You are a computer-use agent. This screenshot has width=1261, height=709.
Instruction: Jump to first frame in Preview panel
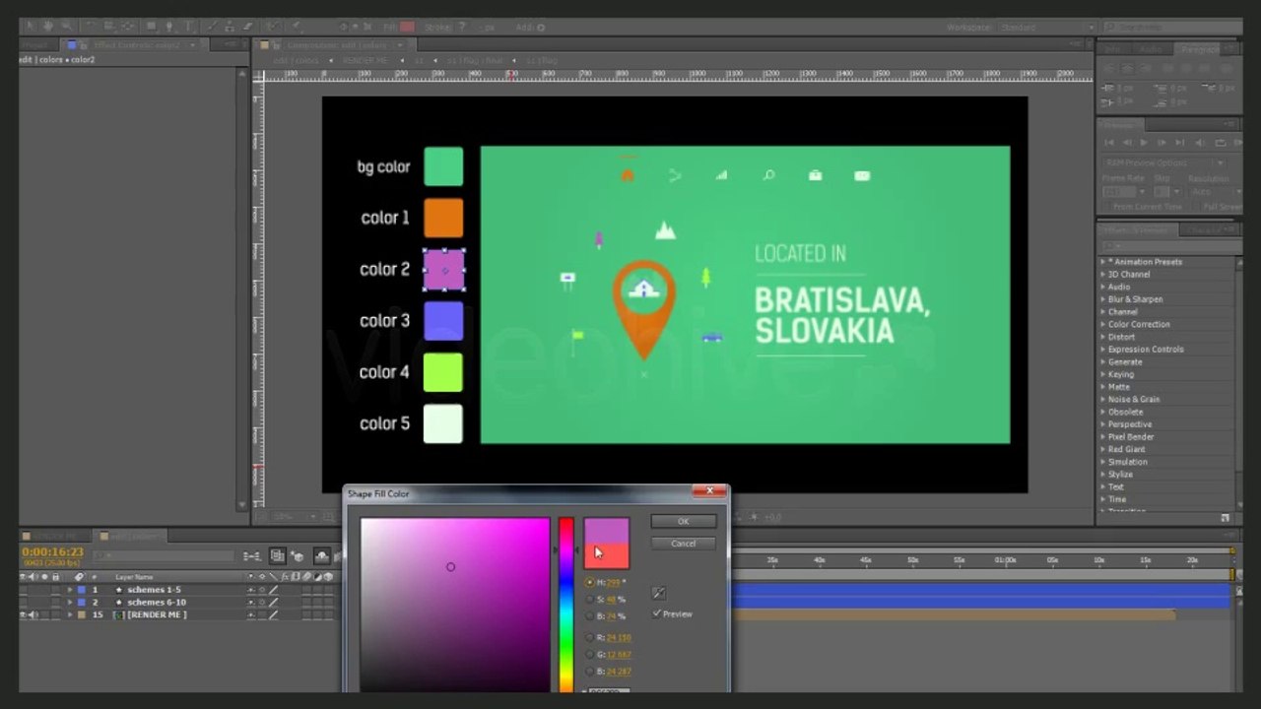point(1111,143)
